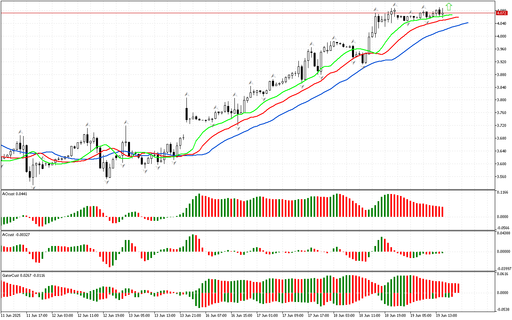Click the green up-arrow buy signal
The image size is (512, 320).
tap(449, 6)
